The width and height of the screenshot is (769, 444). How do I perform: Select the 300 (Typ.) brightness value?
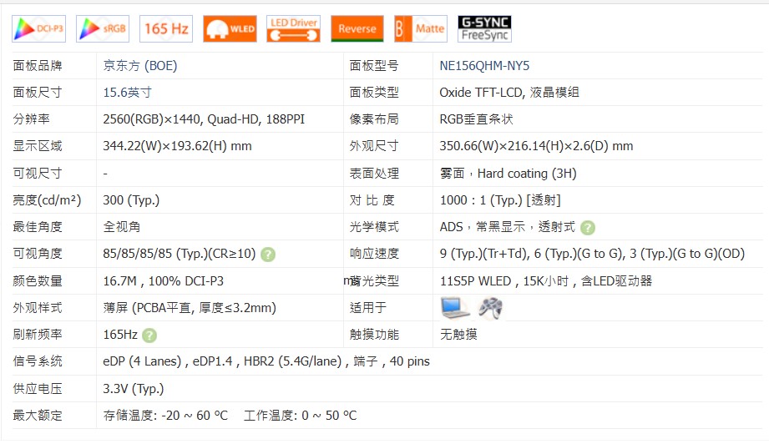coord(131,200)
